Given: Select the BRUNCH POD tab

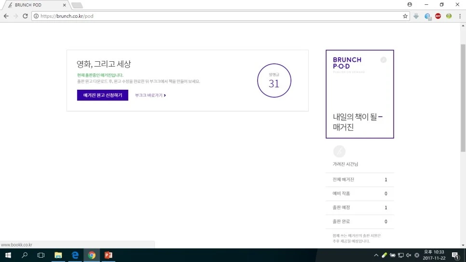Looking at the screenshot, I should click(x=36, y=5).
